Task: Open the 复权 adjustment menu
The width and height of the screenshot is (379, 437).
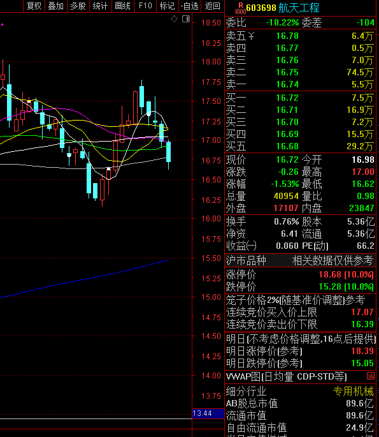Action: pyautogui.click(x=34, y=6)
